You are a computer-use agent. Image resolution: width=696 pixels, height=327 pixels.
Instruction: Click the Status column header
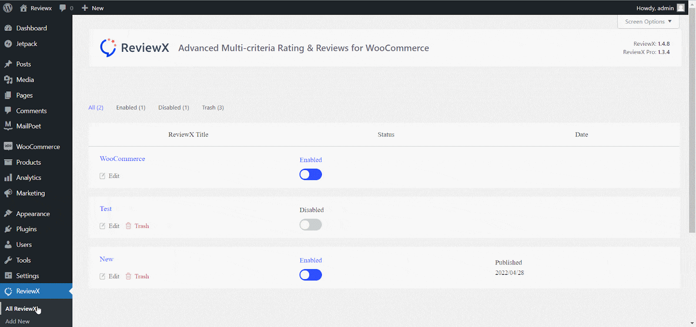(386, 135)
